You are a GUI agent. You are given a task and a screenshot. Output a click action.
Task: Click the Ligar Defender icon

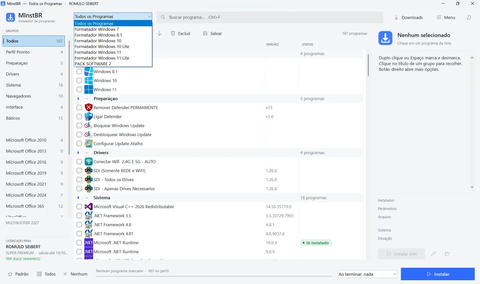tap(88, 117)
